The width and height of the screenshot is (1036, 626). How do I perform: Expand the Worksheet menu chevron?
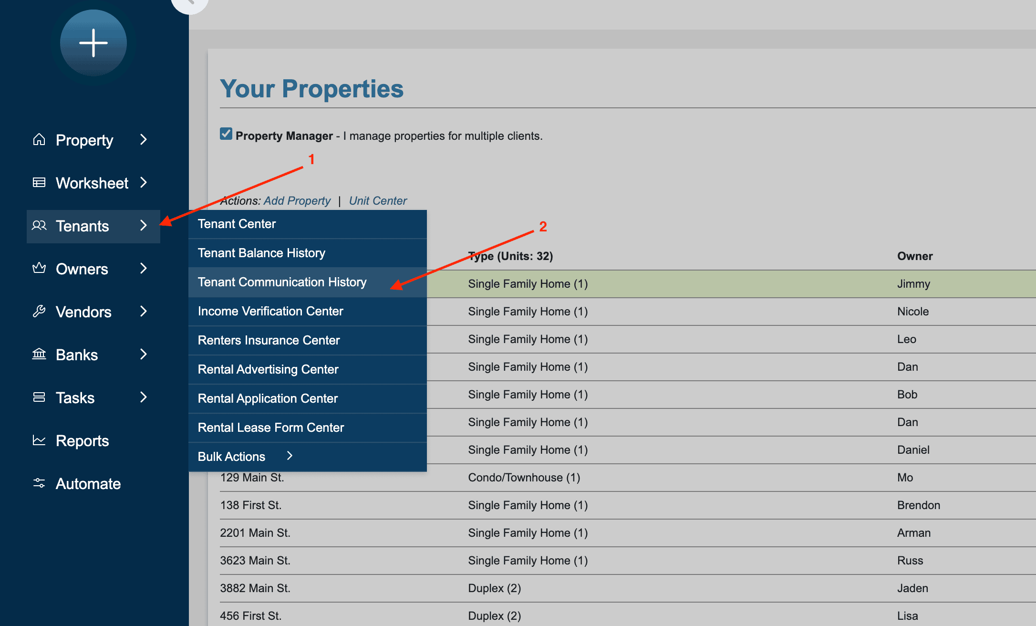tap(144, 182)
